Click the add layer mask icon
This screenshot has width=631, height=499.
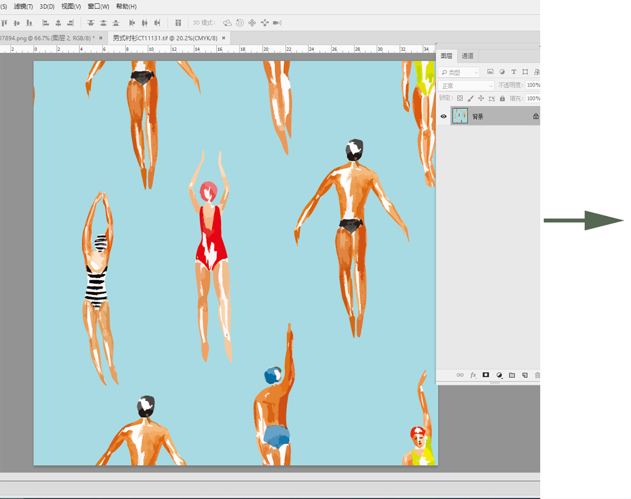click(486, 375)
